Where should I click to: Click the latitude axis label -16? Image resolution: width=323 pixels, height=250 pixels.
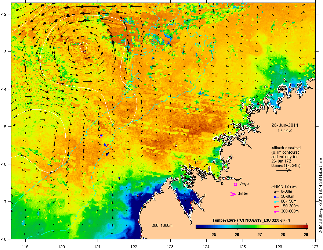tap(4, 164)
